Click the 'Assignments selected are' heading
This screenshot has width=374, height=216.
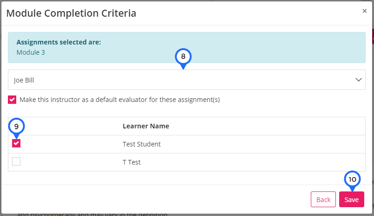pyautogui.click(x=59, y=42)
